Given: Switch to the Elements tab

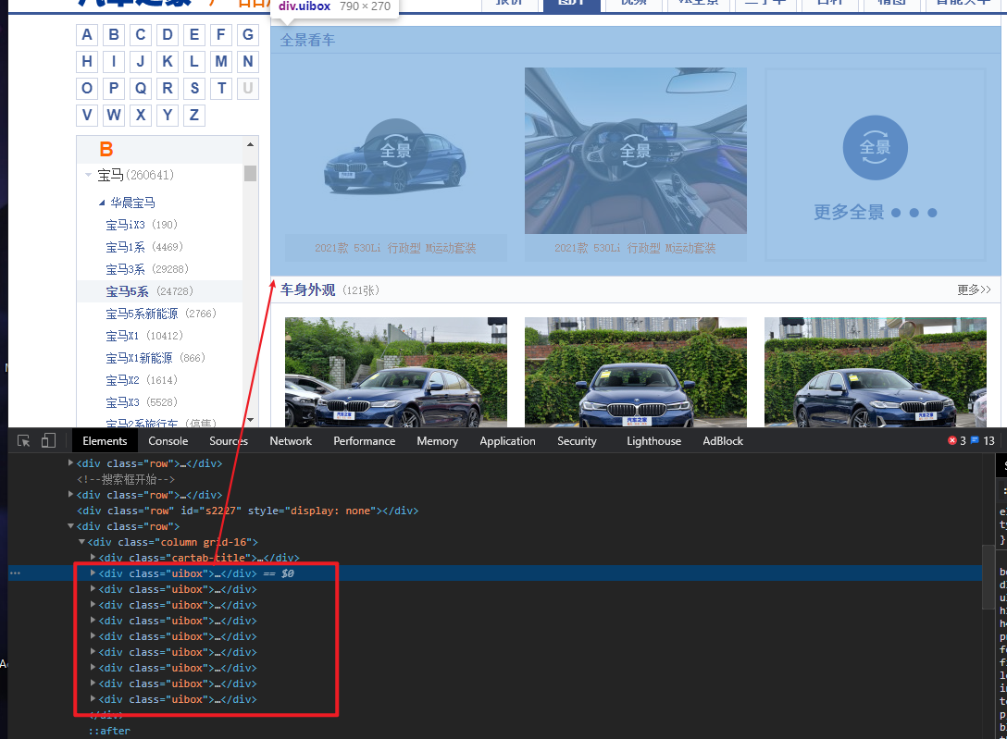Looking at the screenshot, I should [105, 440].
